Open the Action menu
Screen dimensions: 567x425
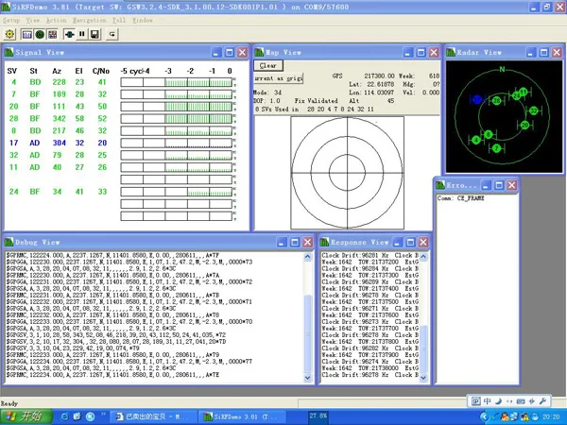[56, 20]
